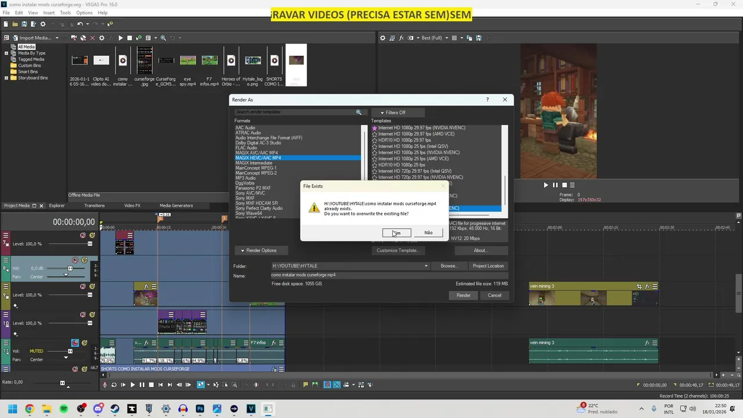Open Undo history dropdown arrow
The width and height of the screenshot is (743, 418).
click(x=88, y=24)
